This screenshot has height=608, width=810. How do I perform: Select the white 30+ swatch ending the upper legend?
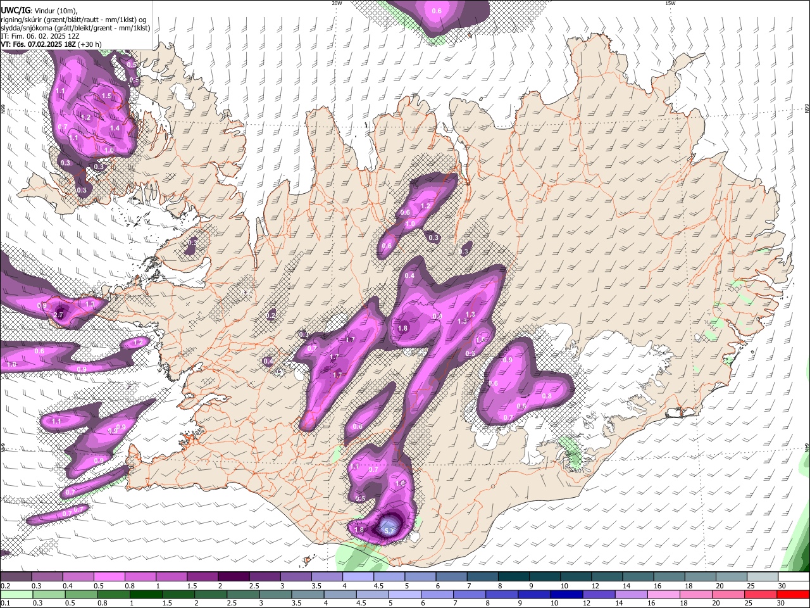coord(794,577)
